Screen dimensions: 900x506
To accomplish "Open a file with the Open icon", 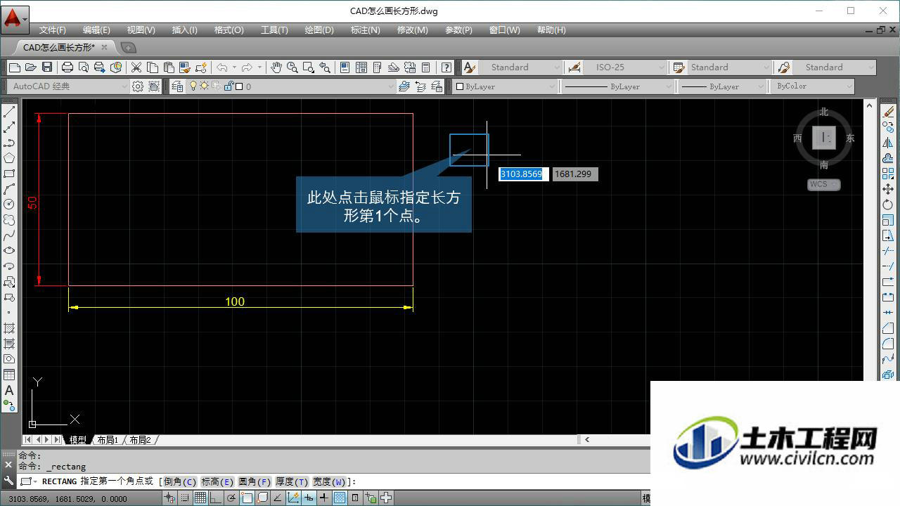I will click(x=31, y=67).
